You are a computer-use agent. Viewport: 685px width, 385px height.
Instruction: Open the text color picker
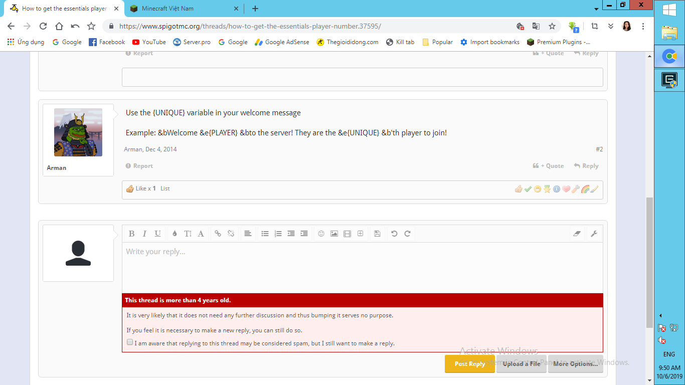[175, 234]
